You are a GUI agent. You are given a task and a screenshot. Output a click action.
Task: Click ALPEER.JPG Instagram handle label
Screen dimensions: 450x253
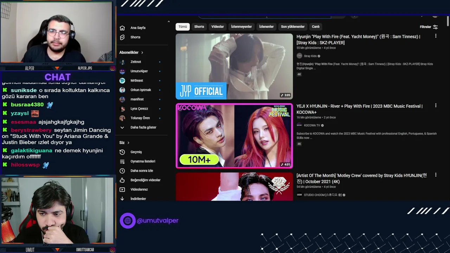point(85,68)
